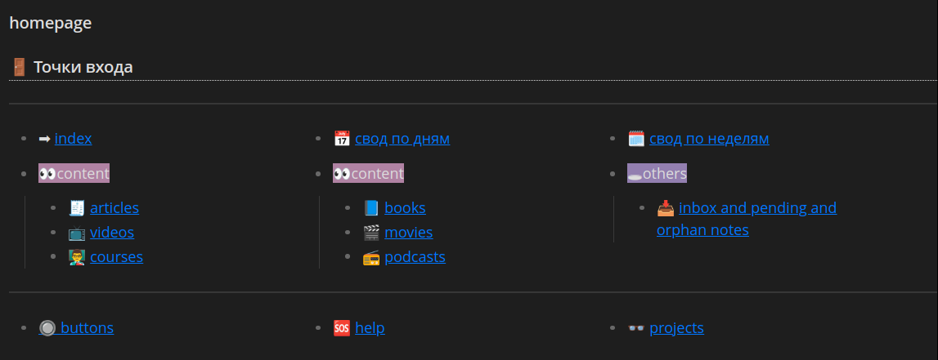
Task: Click the radio icon beside podcasts
Action: coord(371,257)
